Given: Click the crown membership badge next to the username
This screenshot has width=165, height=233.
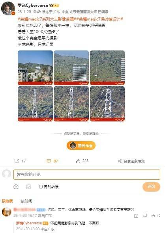Looking at the screenshot, I should [x=54, y=6].
